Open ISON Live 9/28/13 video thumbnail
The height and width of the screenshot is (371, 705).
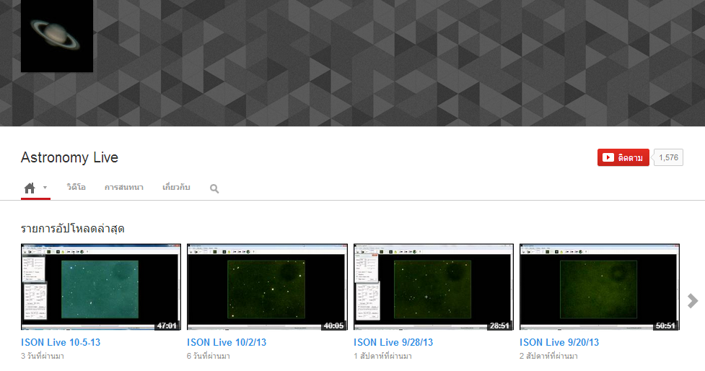433,287
